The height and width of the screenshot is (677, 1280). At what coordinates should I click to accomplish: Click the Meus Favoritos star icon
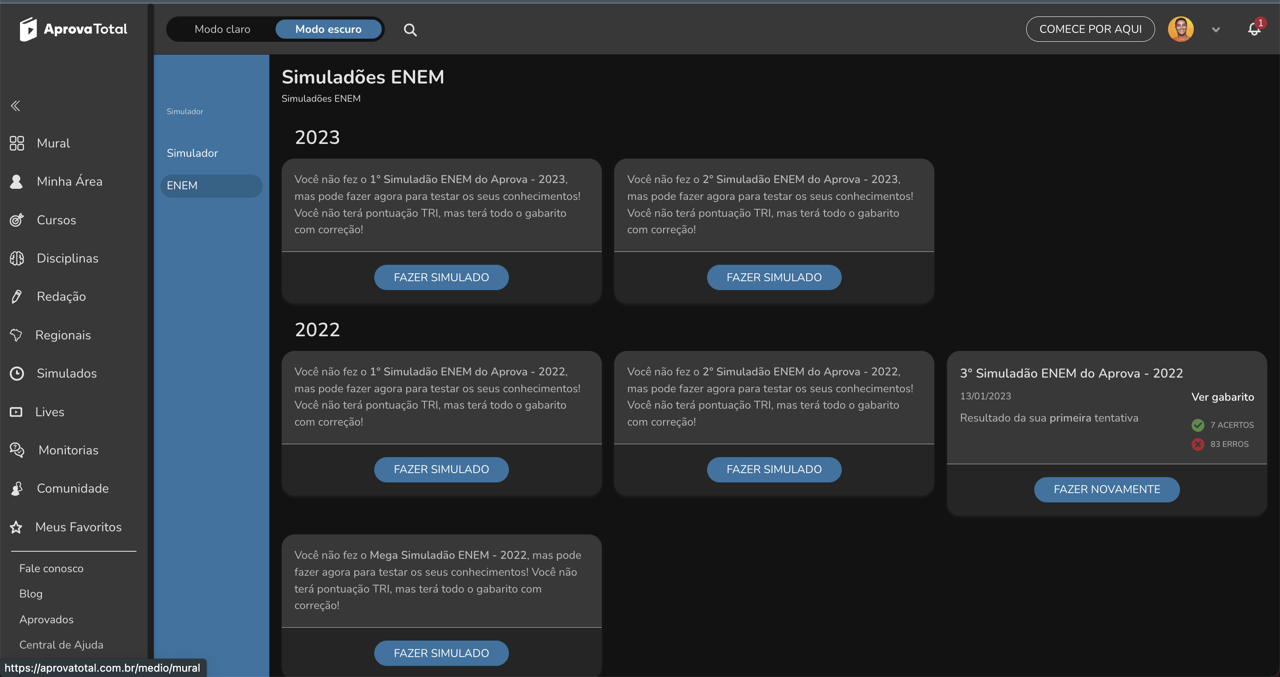coord(16,527)
